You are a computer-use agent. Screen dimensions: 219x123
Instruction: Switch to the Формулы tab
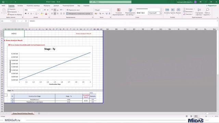(x=47, y=6)
